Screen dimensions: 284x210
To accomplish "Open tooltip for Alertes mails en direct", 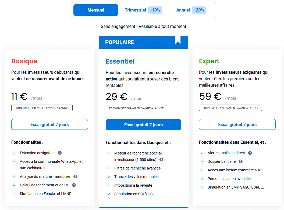I will 250,153.
